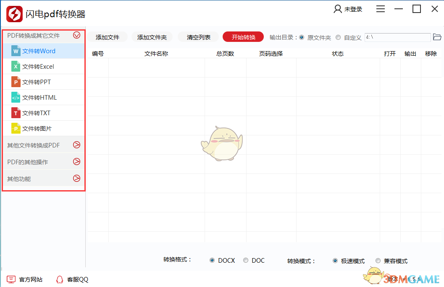Choose DOC as the conversion format
Image resolution: width=444 pixels, height=287 pixels.
click(246, 260)
